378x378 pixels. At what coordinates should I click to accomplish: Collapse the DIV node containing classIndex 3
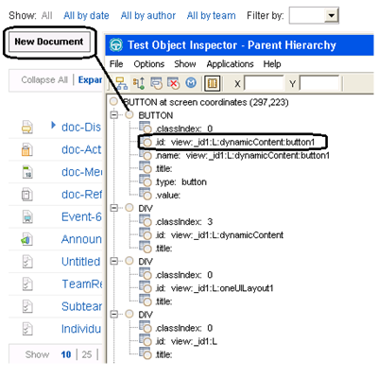pyautogui.click(x=114, y=208)
